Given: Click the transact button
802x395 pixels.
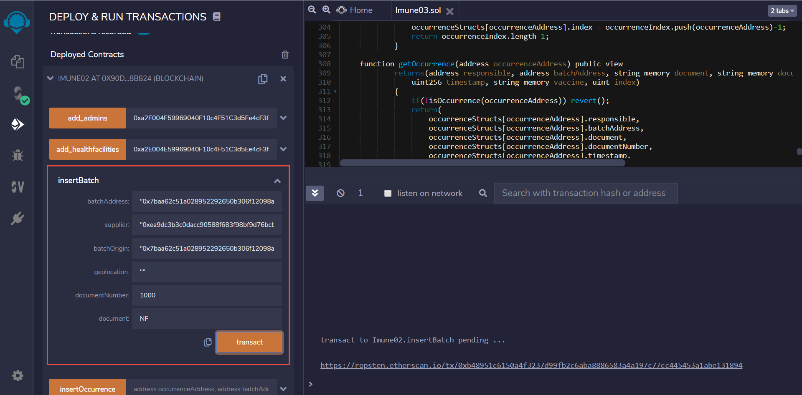Looking at the screenshot, I should coord(249,342).
